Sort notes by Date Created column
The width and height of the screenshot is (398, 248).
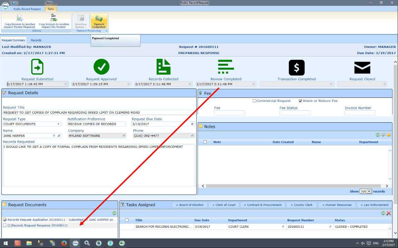(x=283, y=142)
